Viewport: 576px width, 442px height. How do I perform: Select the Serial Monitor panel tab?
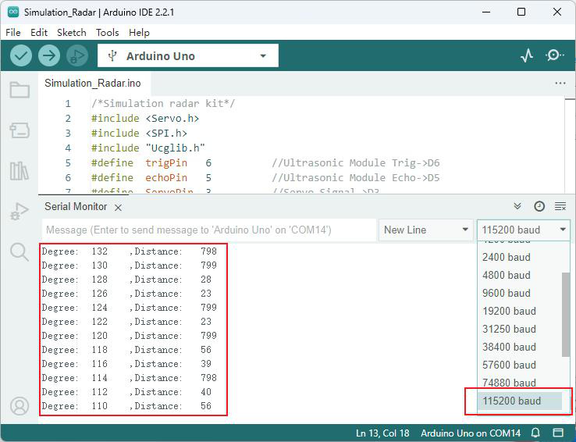[76, 206]
